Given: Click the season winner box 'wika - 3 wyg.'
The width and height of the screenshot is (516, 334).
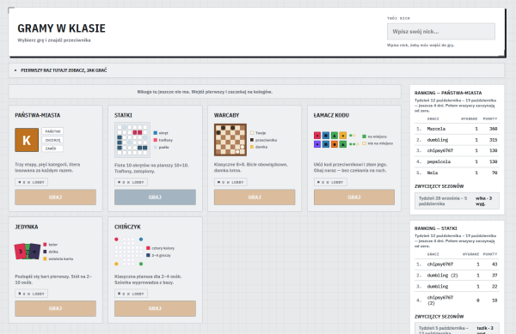Looking at the screenshot, I should coord(457,201).
